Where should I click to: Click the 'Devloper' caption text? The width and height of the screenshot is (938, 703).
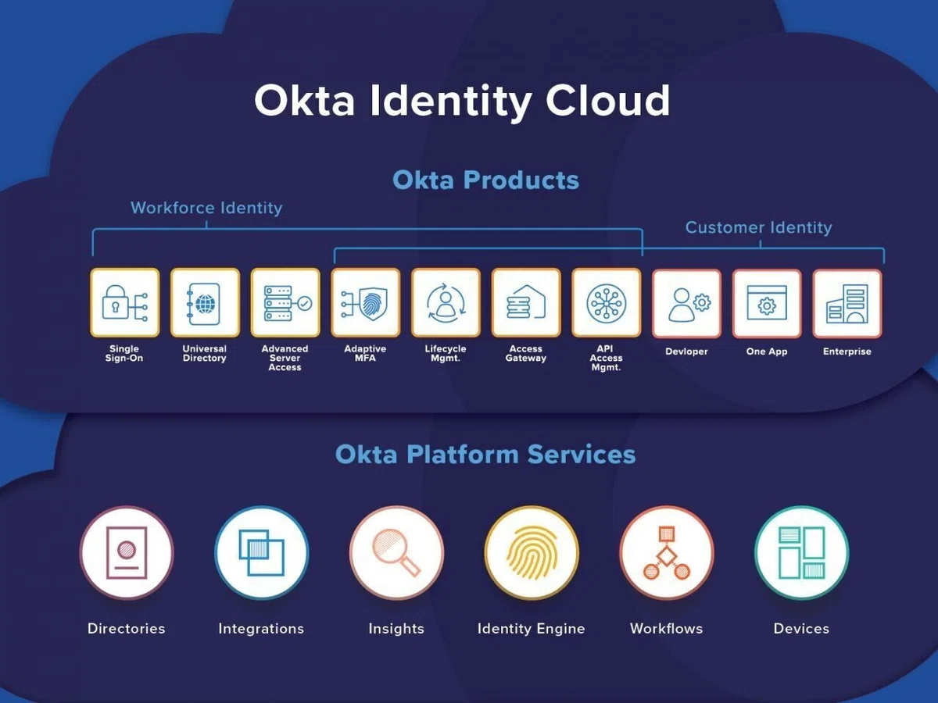click(686, 351)
